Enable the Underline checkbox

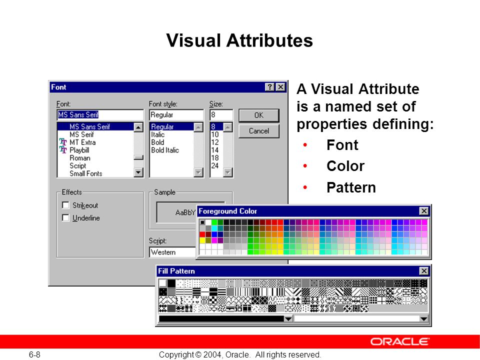point(65,217)
